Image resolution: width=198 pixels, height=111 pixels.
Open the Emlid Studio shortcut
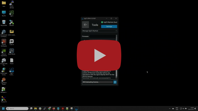click(12, 52)
